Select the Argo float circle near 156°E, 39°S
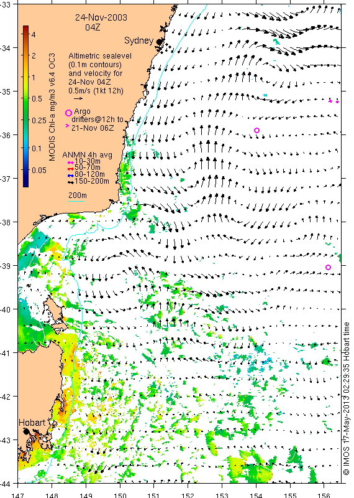This screenshot has width=354, height=498. (x=328, y=268)
